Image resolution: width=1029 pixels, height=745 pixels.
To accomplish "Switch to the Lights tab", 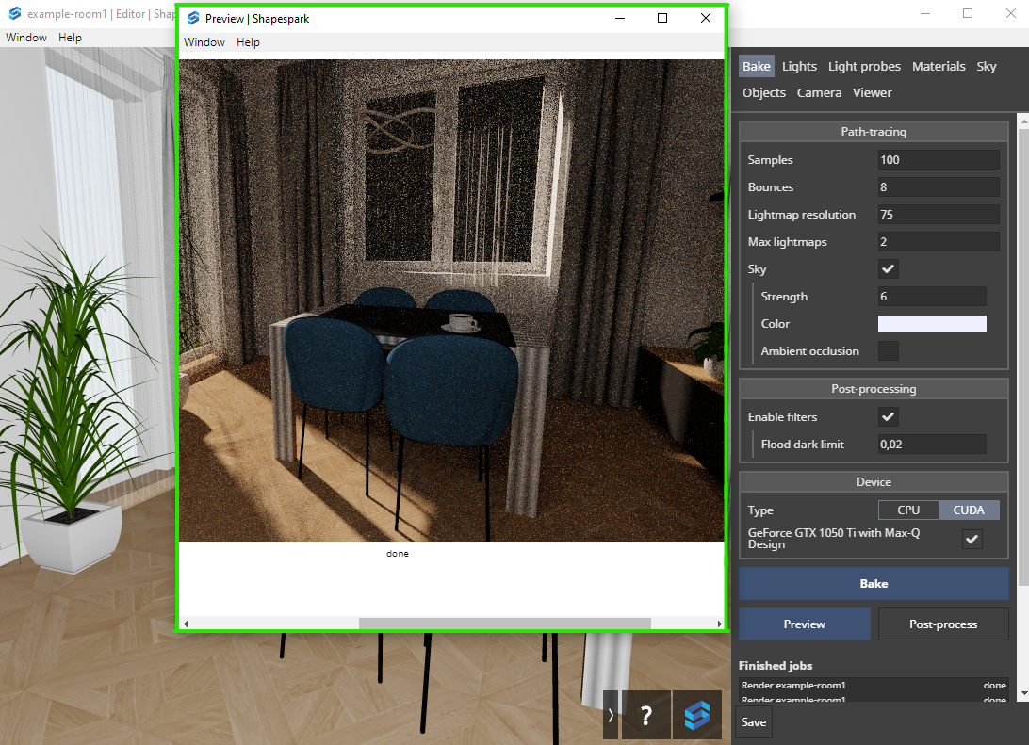I will point(799,66).
